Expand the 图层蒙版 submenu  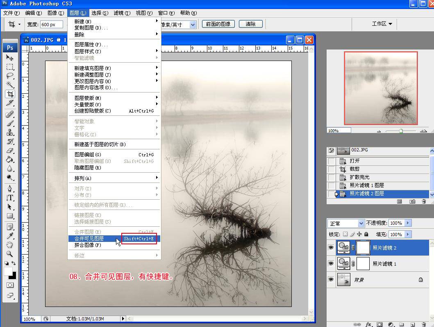114,98
